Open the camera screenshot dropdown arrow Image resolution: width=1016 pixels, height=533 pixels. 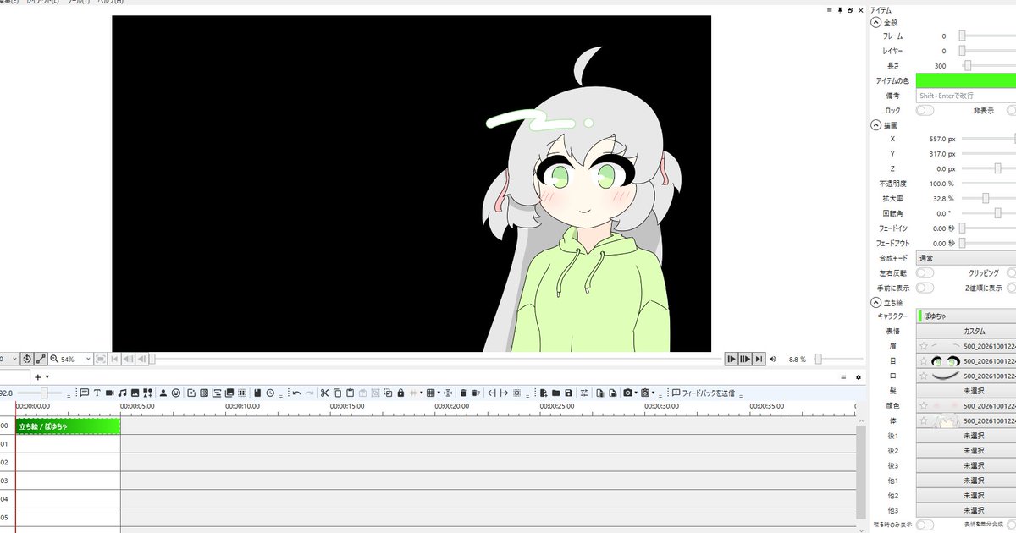636,393
